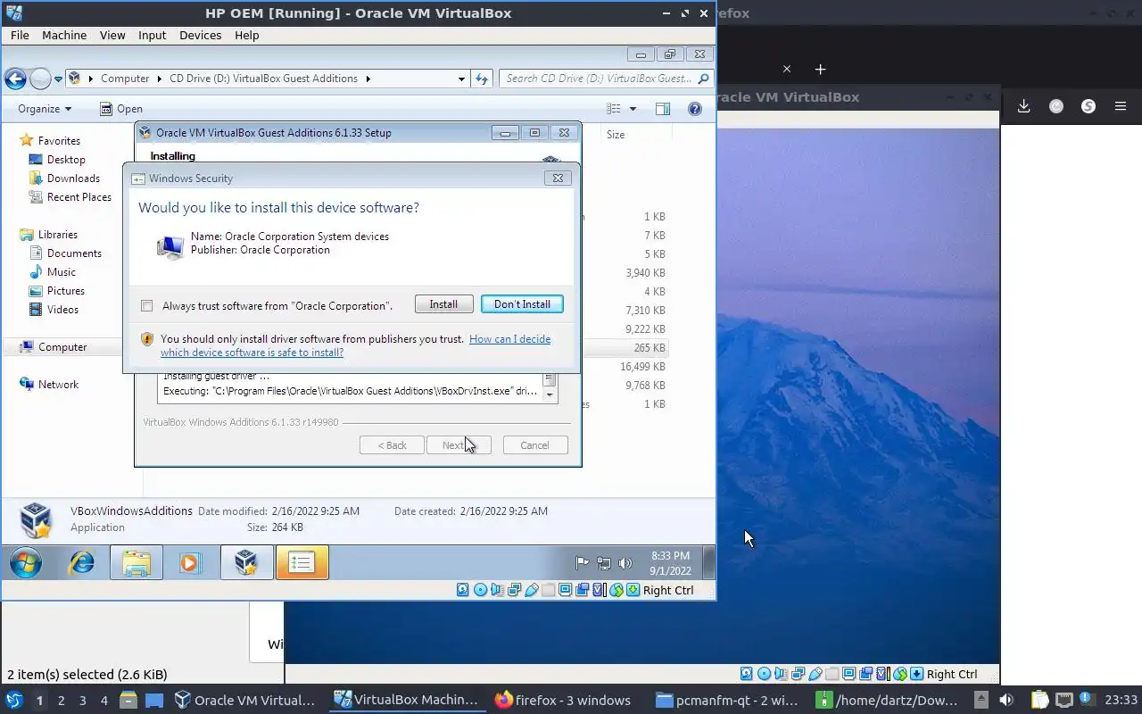Click keyboard capture arrow in HP OEM status bar

633,590
